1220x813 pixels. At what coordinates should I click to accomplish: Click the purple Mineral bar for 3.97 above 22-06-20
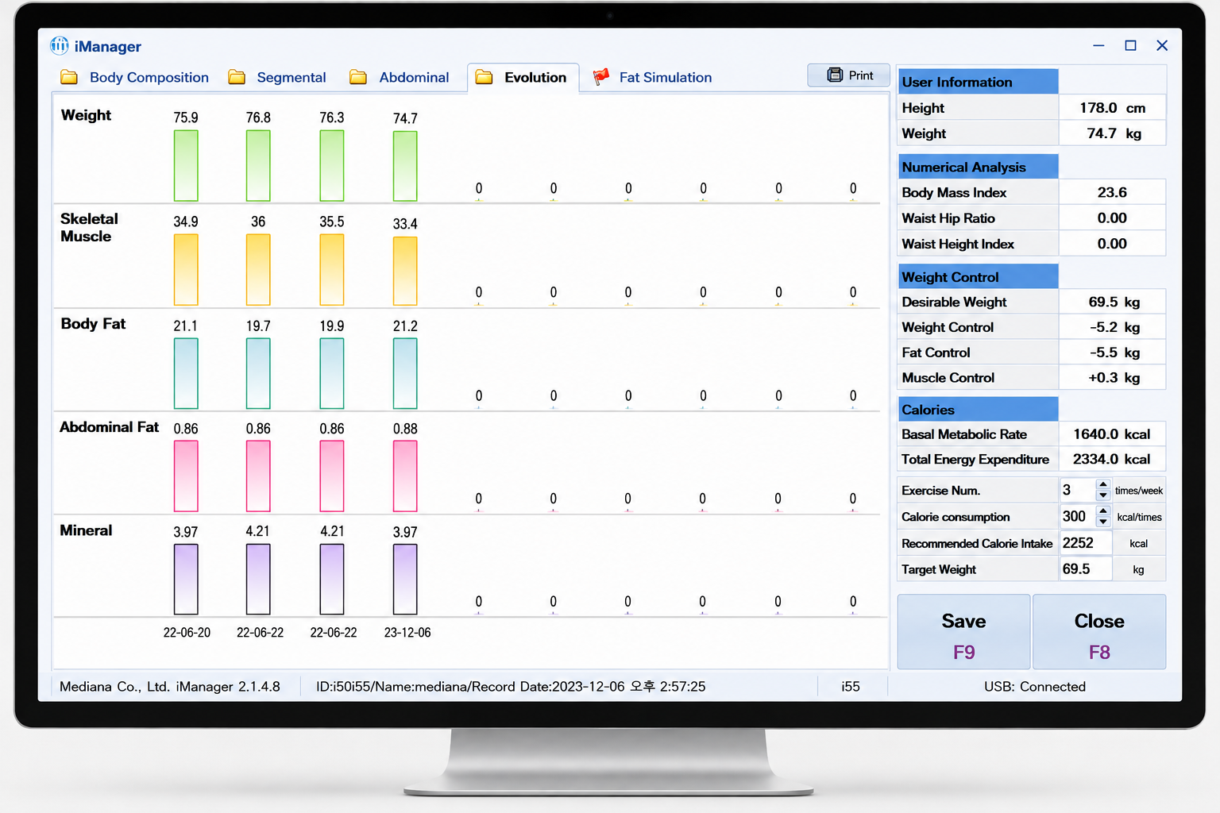tap(186, 580)
